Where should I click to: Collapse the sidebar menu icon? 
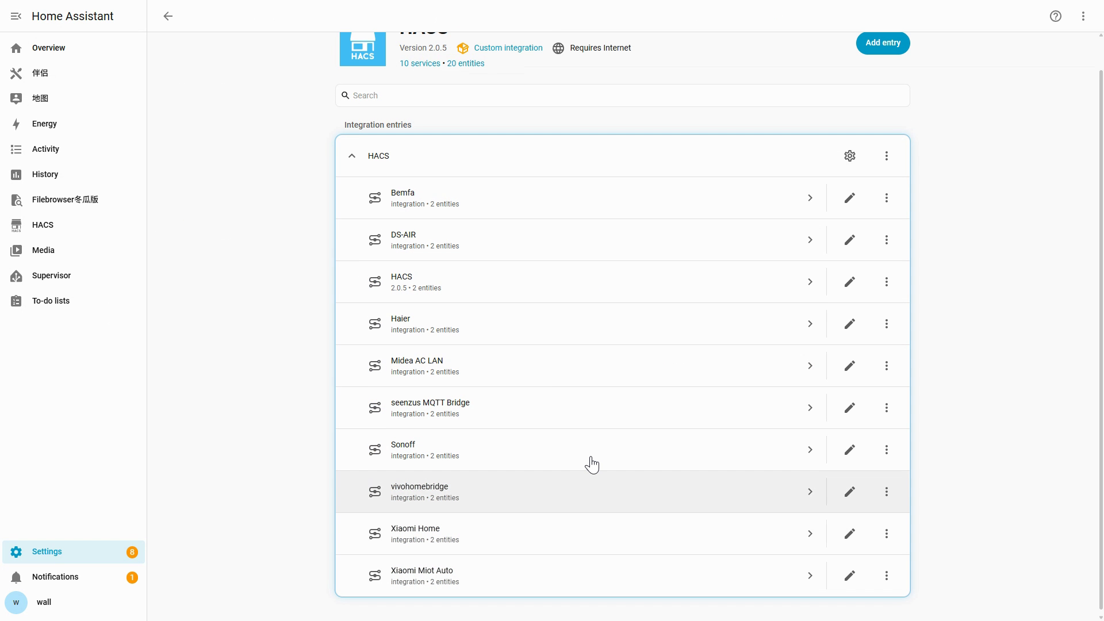[x=16, y=16]
